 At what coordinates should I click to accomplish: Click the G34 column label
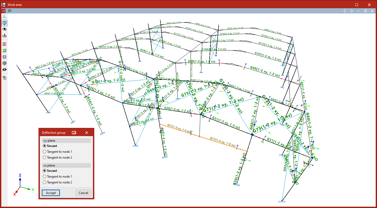[94, 110]
